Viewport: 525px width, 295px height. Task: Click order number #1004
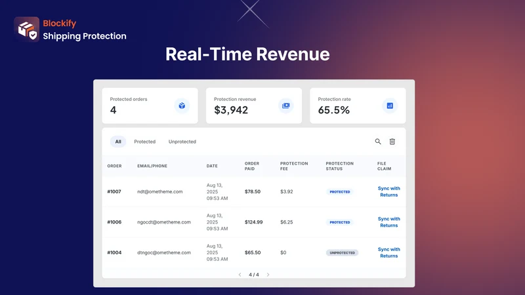pos(114,252)
